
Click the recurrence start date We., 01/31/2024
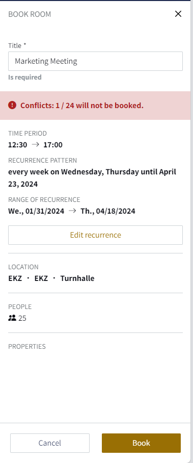[36, 211]
